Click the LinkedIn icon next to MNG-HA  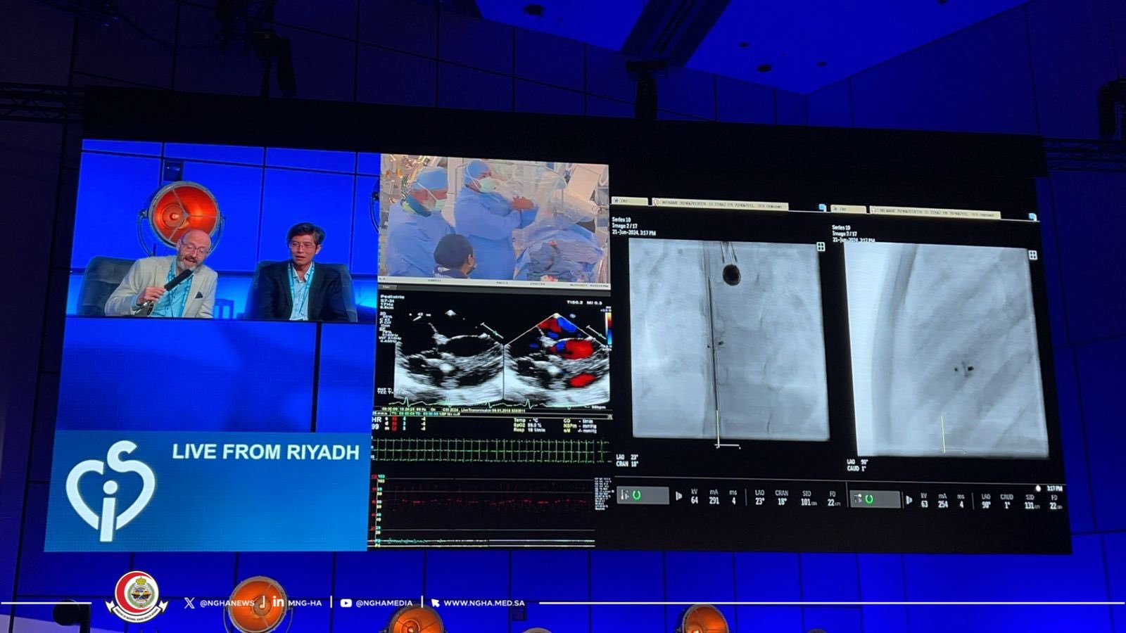[278, 602]
